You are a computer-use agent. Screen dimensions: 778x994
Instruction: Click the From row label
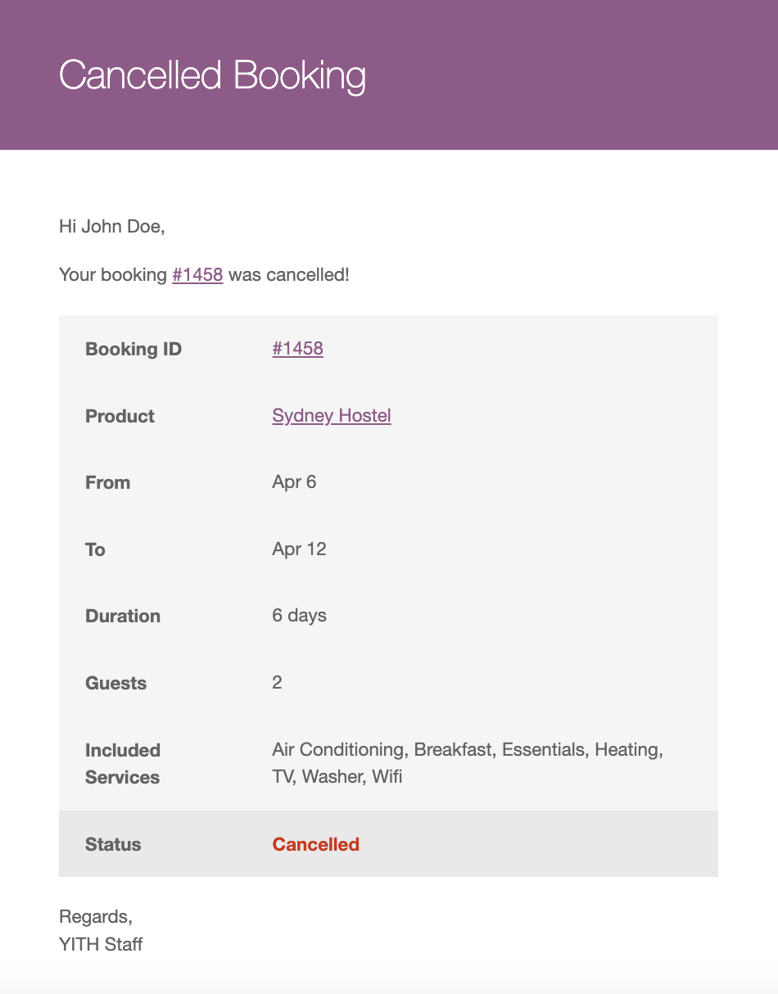[107, 483]
